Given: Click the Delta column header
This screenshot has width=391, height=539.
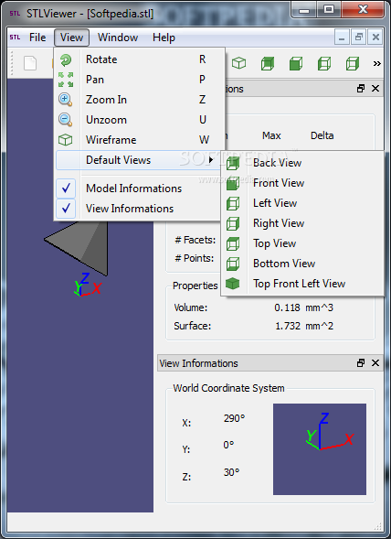Looking at the screenshot, I should (322, 135).
